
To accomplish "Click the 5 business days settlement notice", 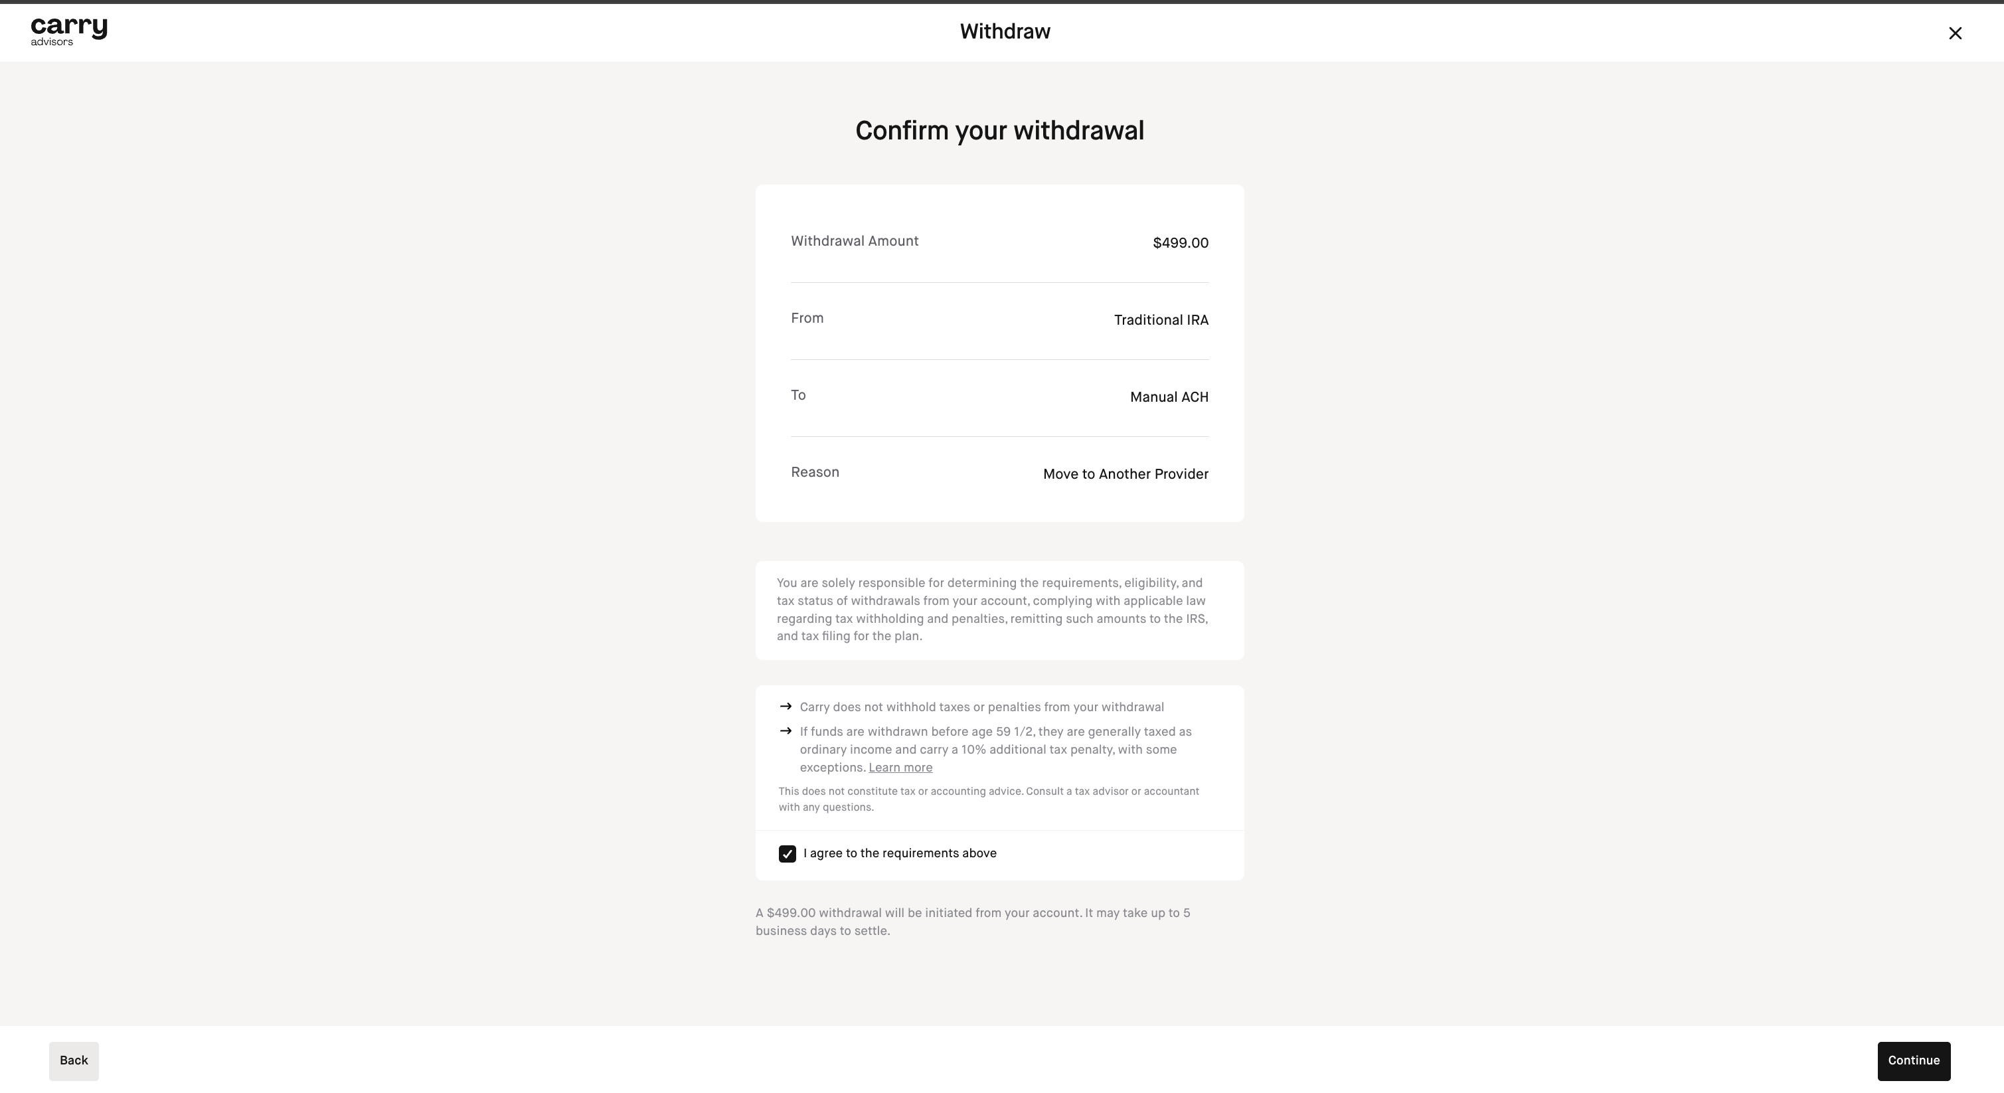I will (x=972, y=922).
